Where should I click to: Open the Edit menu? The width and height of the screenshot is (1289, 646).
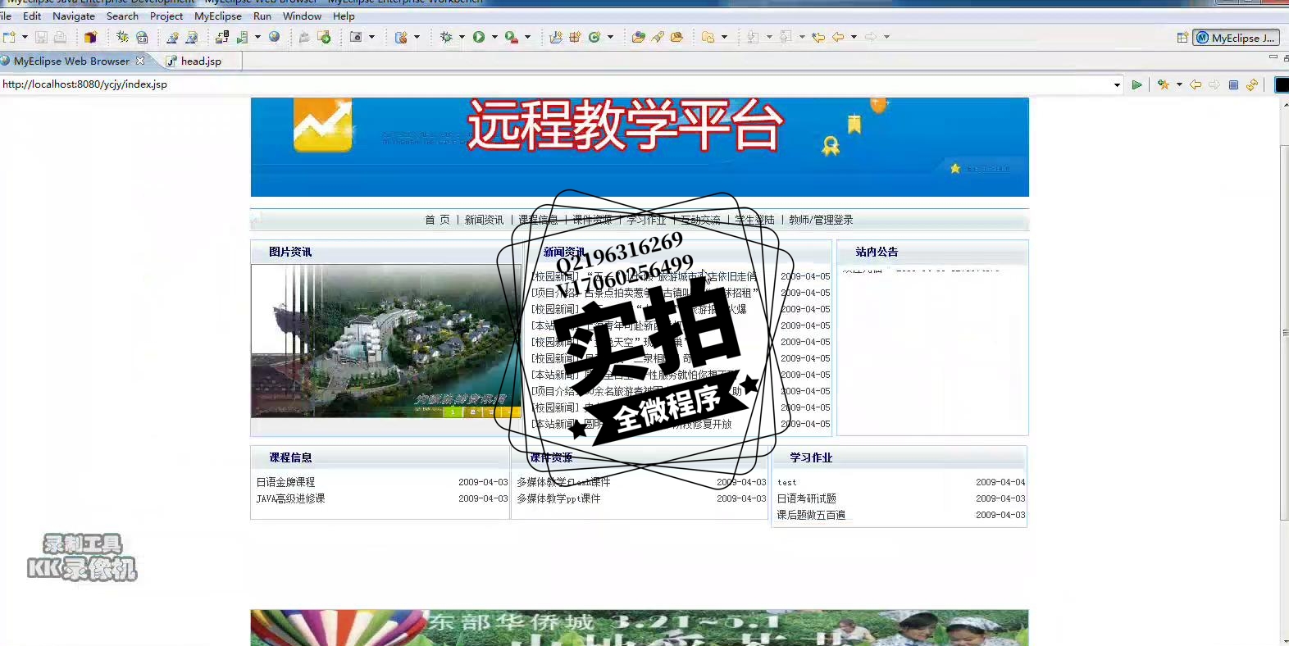(x=32, y=16)
